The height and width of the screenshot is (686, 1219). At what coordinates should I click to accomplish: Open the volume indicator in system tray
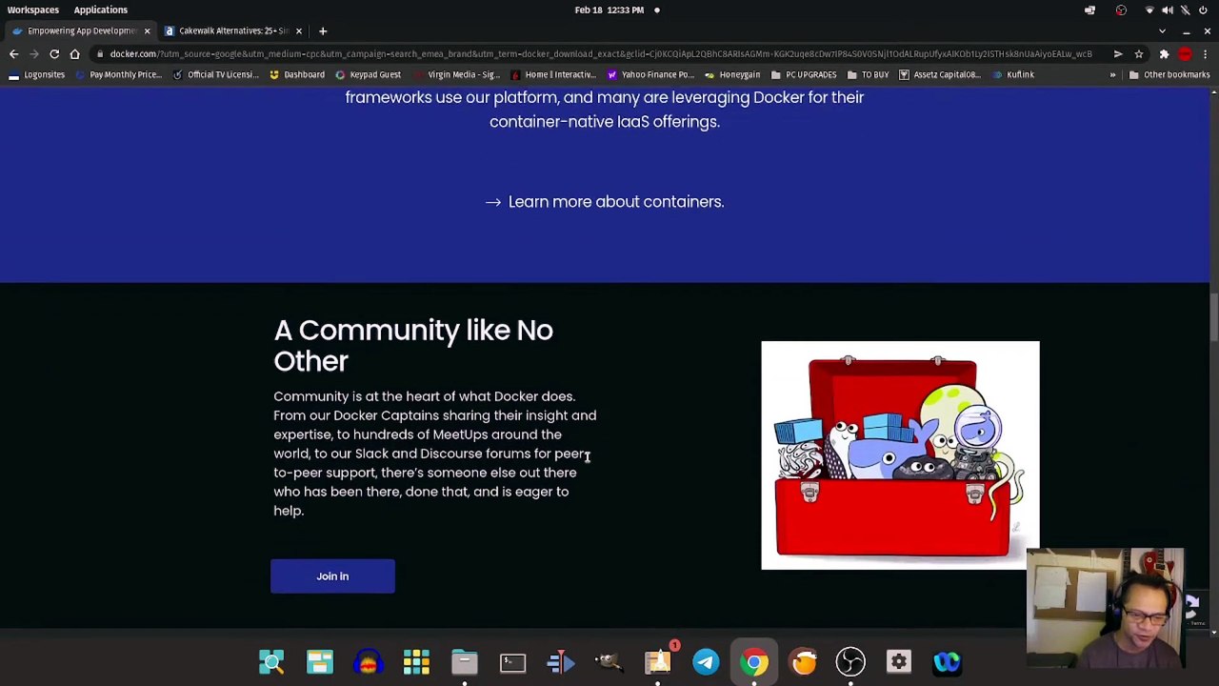point(1168,10)
